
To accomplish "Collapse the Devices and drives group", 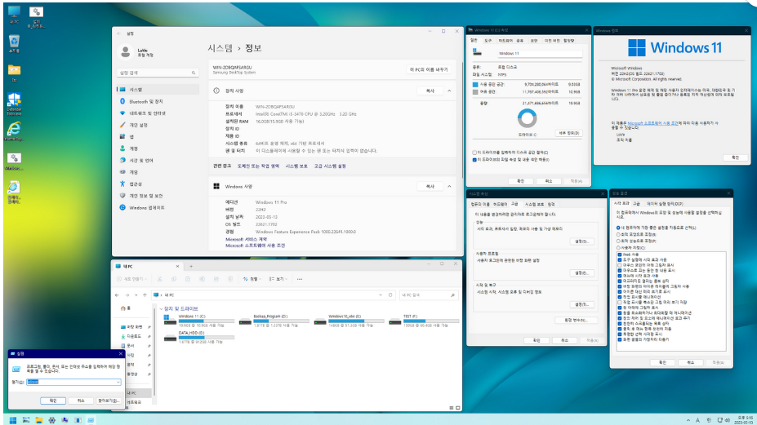I will coord(161,308).
